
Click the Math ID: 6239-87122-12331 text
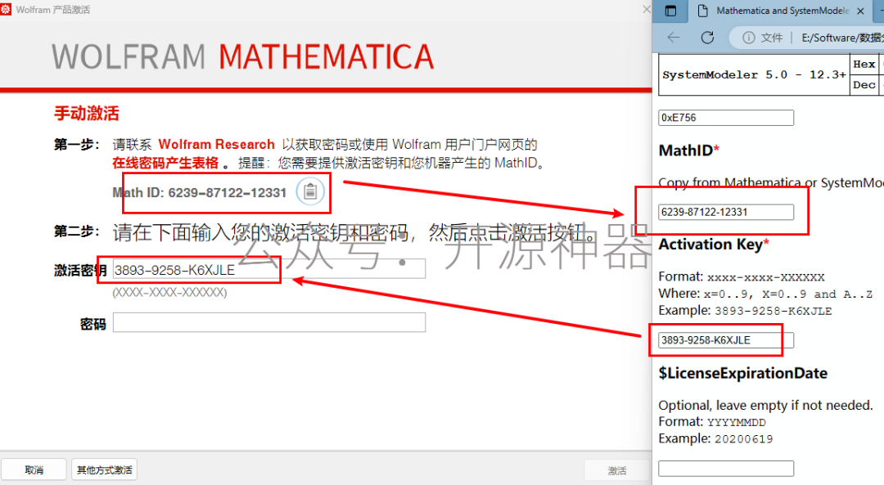tap(200, 193)
